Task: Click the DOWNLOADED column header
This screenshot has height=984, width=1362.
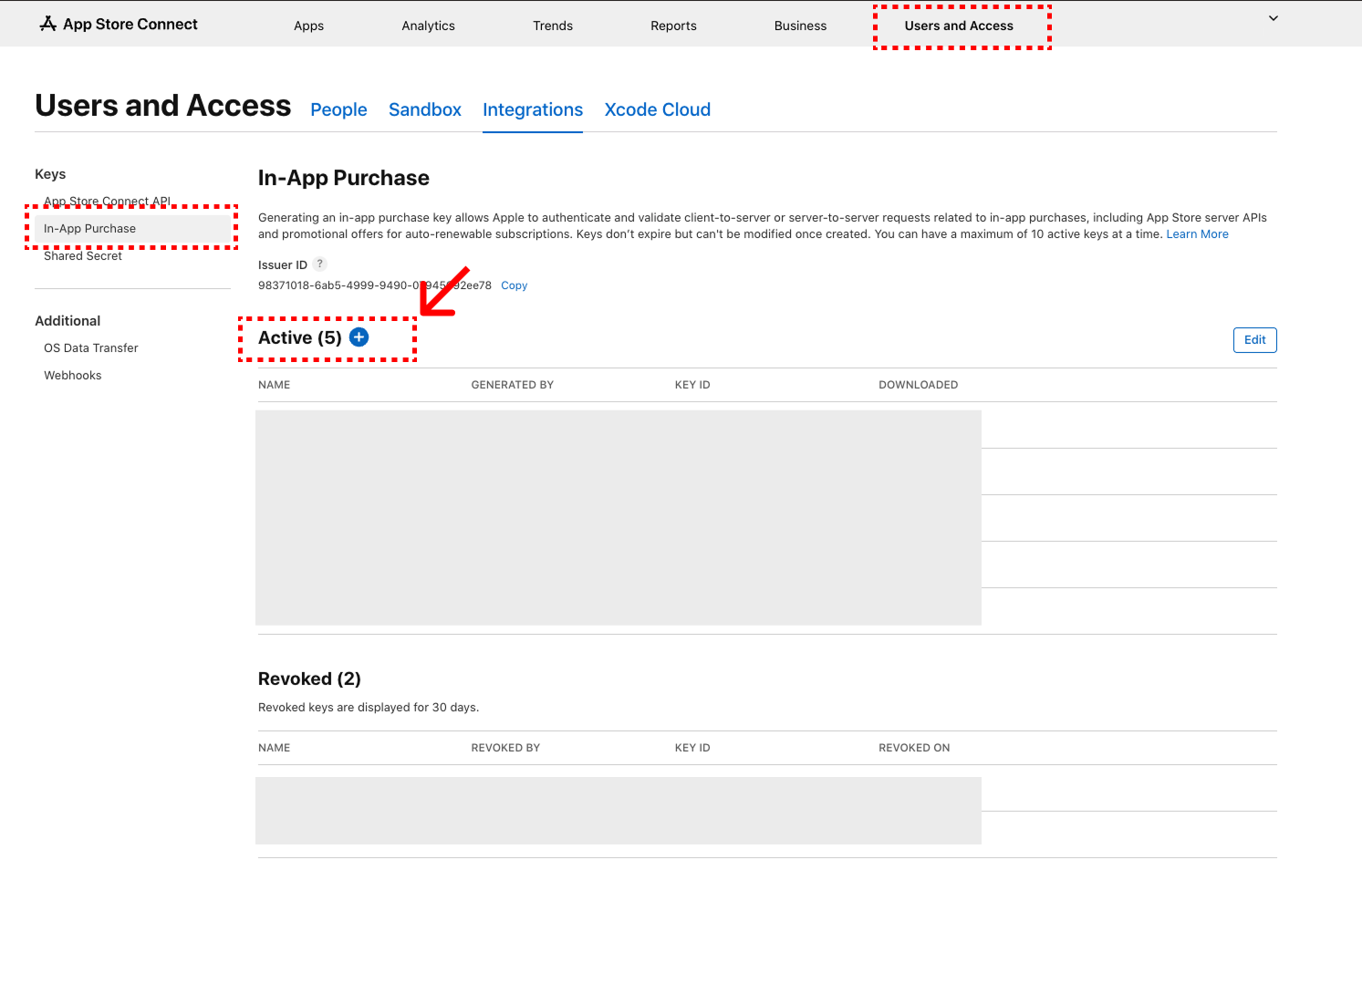Action: [x=919, y=385]
